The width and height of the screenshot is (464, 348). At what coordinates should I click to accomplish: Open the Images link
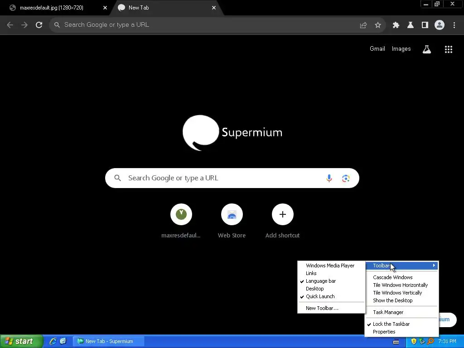tap(401, 49)
